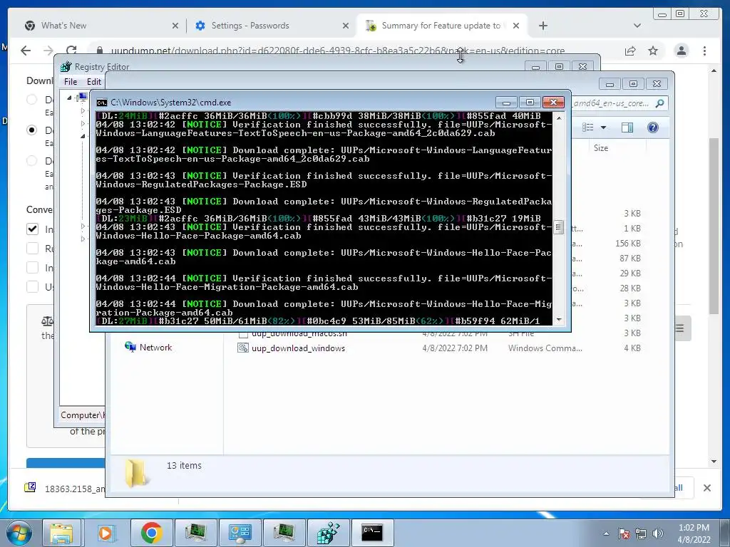Image resolution: width=730 pixels, height=547 pixels.
Task: Open Action Center flag tray icon
Action: (624, 533)
